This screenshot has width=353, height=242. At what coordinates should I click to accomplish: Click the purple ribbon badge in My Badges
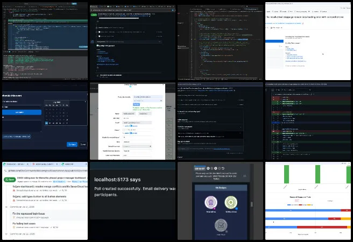point(211,202)
